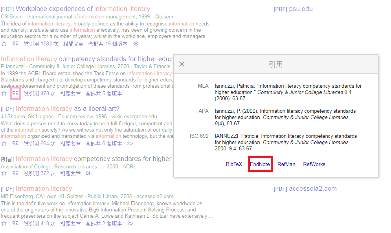Show 全部共 2 個版本
Viewport: 391px width, 233px height.
tap(104, 224)
